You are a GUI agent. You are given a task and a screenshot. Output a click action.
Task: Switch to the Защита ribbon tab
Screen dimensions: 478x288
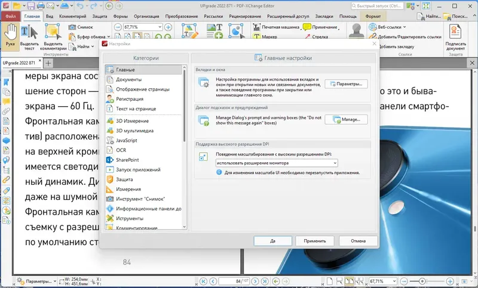[x=100, y=16]
